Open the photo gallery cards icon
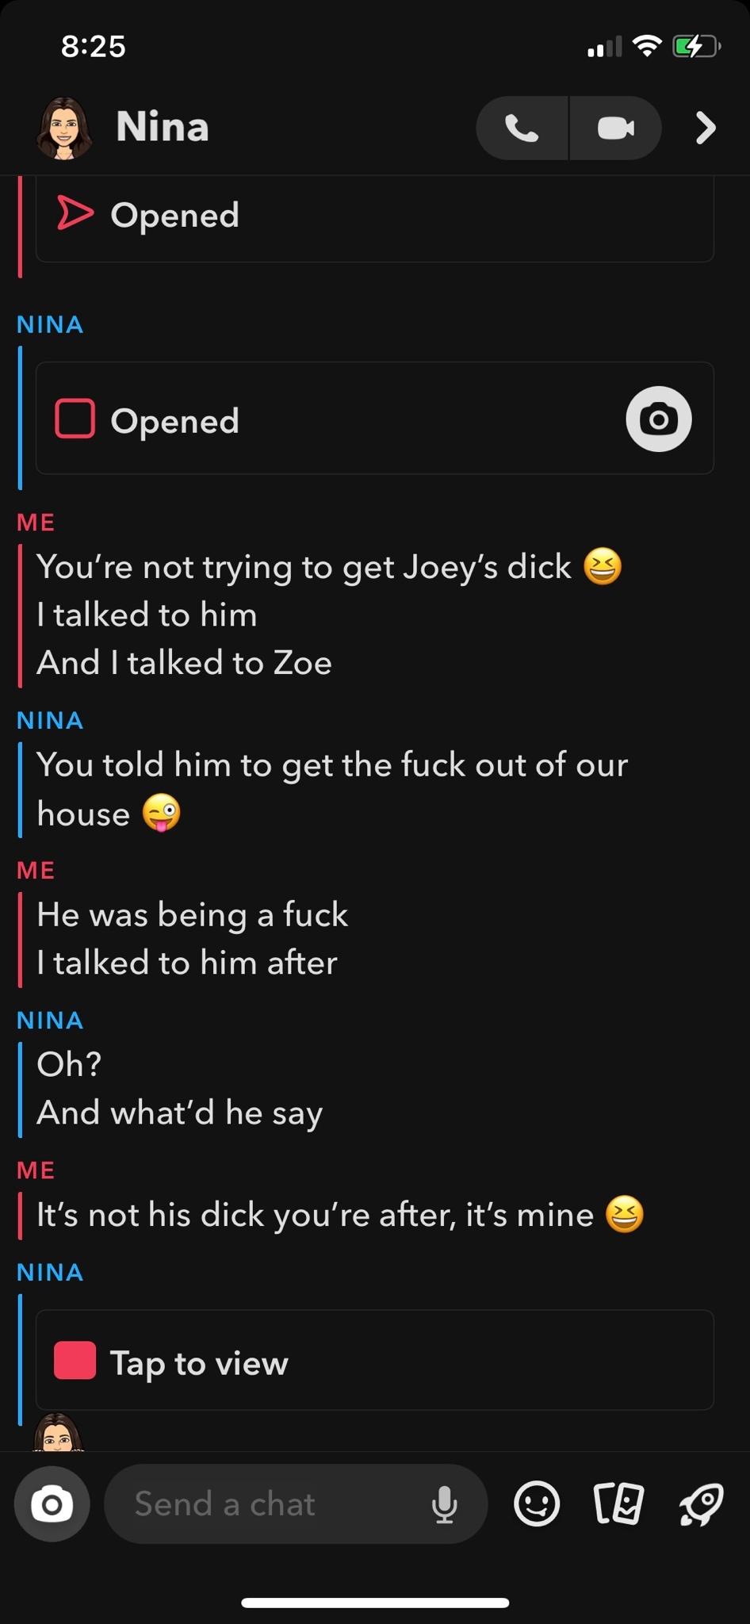 tap(618, 1503)
